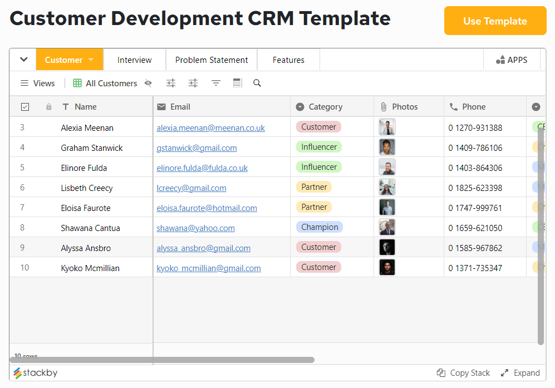The height and width of the screenshot is (388, 555).
Task: Open the Interview tab
Action: click(x=134, y=60)
